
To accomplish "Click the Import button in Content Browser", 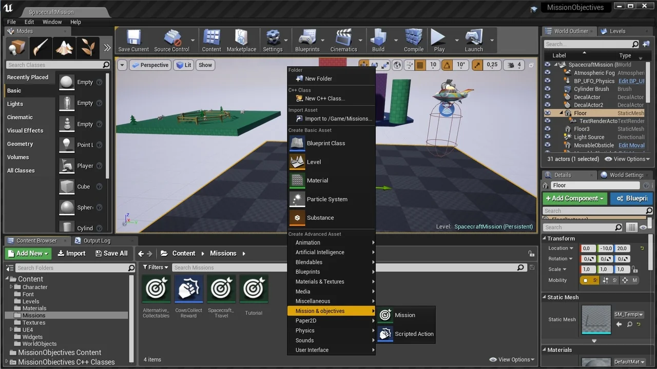I will 71,253.
